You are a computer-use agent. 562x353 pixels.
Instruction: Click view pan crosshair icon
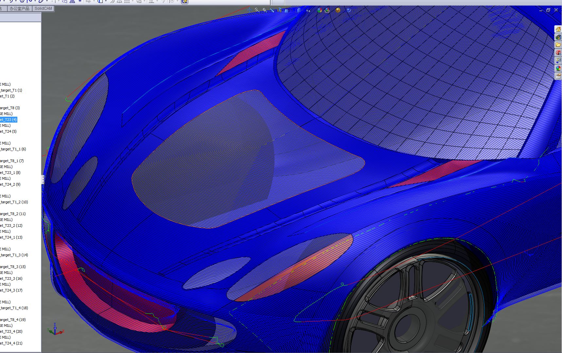(x=250, y=10)
